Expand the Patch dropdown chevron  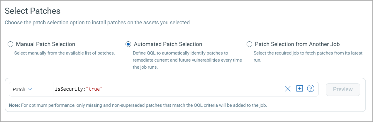pyautogui.click(x=30, y=89)
